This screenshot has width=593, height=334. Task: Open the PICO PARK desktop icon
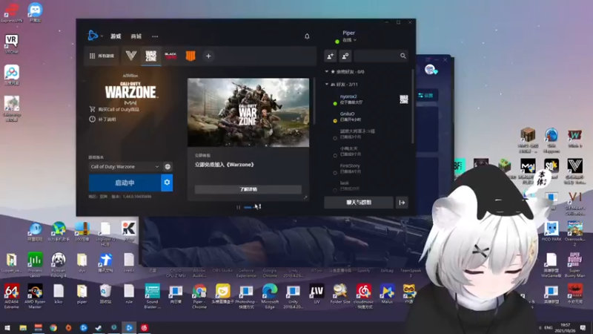tap(551, 231)
